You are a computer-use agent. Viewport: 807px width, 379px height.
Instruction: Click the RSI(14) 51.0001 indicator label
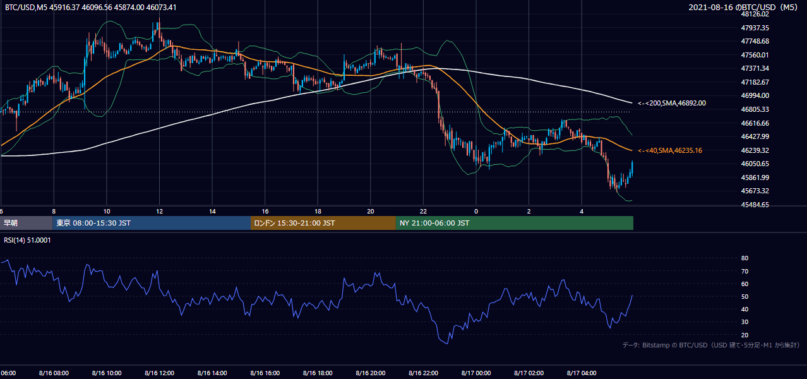pyautogui.click(x=28, y=240)
